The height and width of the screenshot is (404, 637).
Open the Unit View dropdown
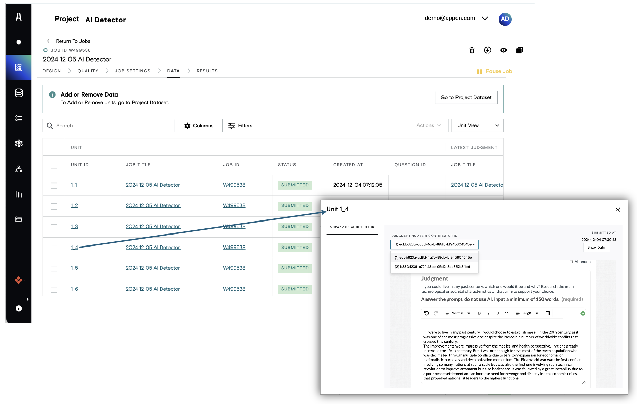tap(477, 126)
